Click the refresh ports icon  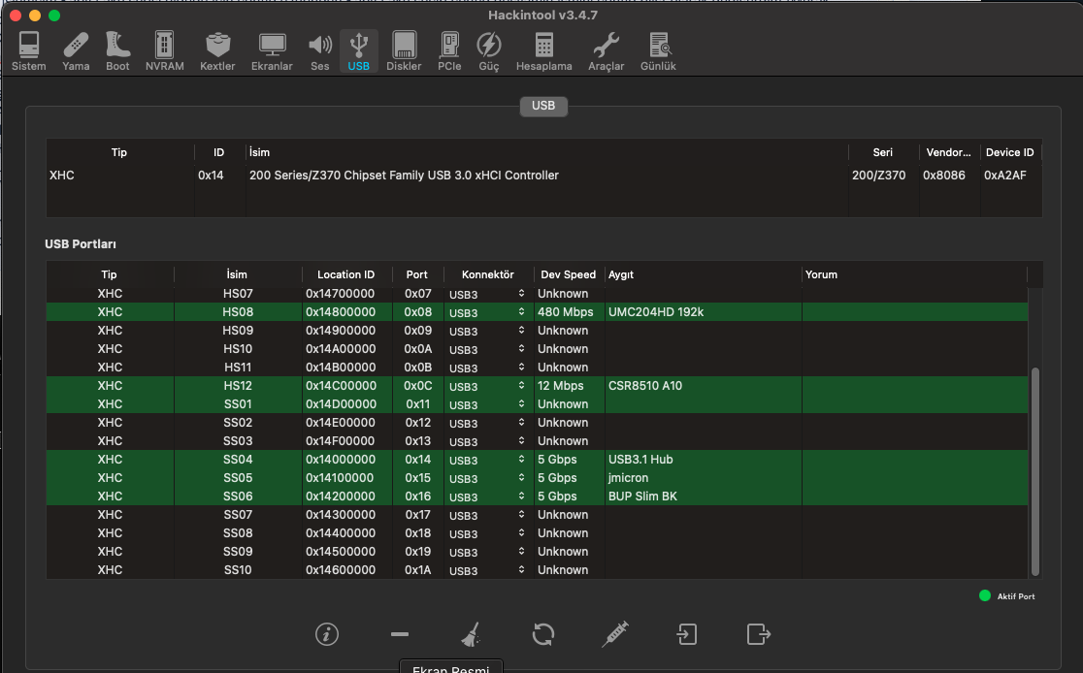point(543,634)
